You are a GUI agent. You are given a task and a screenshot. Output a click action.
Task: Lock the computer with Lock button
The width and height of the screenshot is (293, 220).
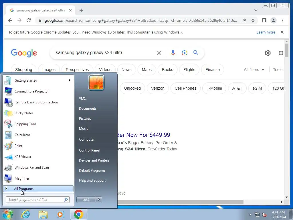click(x=86, y=200)
